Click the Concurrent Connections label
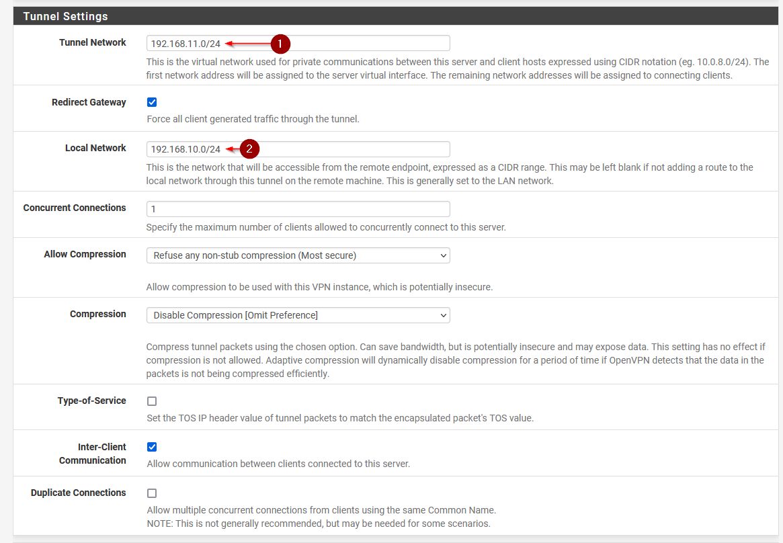Screen dimensions: 783x543 [x=75, y=208]
